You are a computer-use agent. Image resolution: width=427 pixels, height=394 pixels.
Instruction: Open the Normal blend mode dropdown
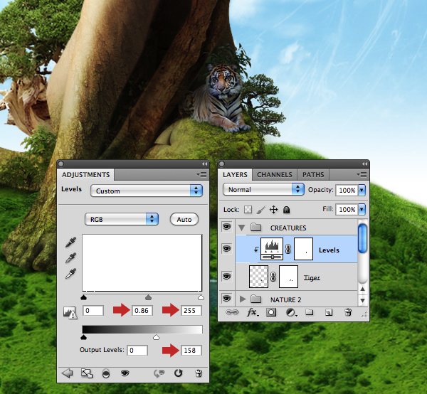(263, 189)
